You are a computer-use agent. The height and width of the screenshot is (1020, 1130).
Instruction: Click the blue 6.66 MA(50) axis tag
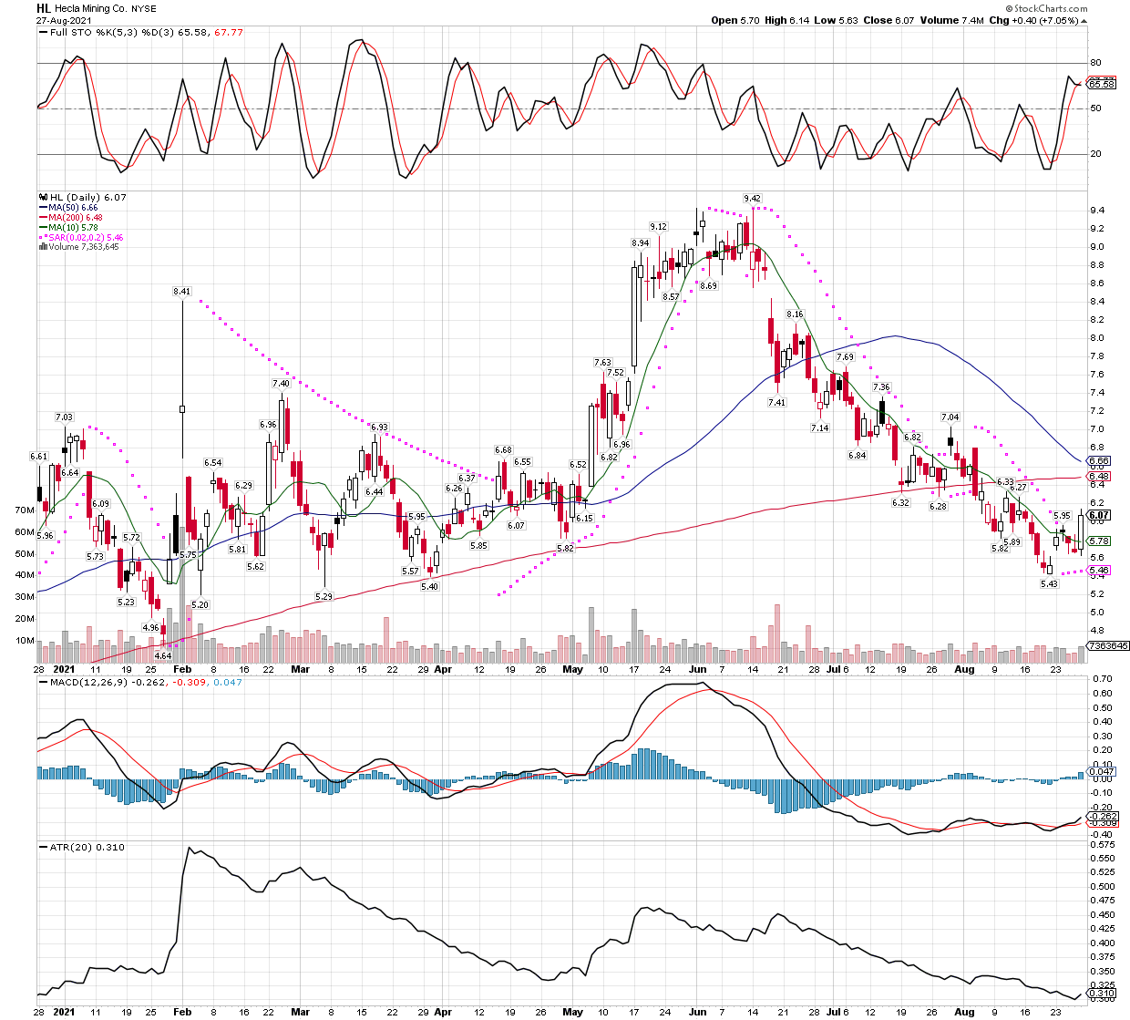point(1100,461)
